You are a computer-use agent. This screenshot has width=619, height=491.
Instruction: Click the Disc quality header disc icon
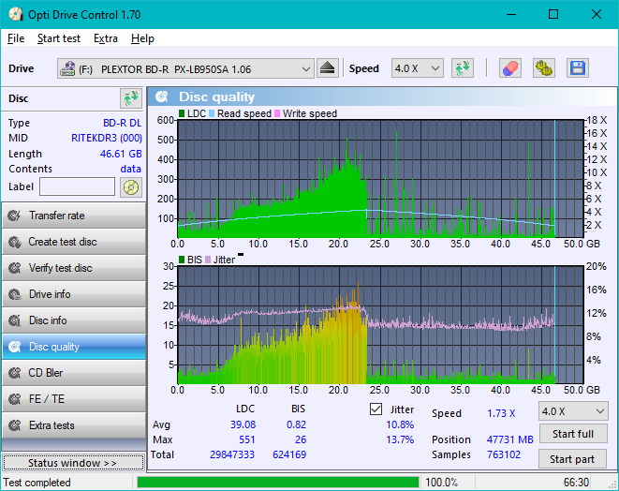coord(162,97)
